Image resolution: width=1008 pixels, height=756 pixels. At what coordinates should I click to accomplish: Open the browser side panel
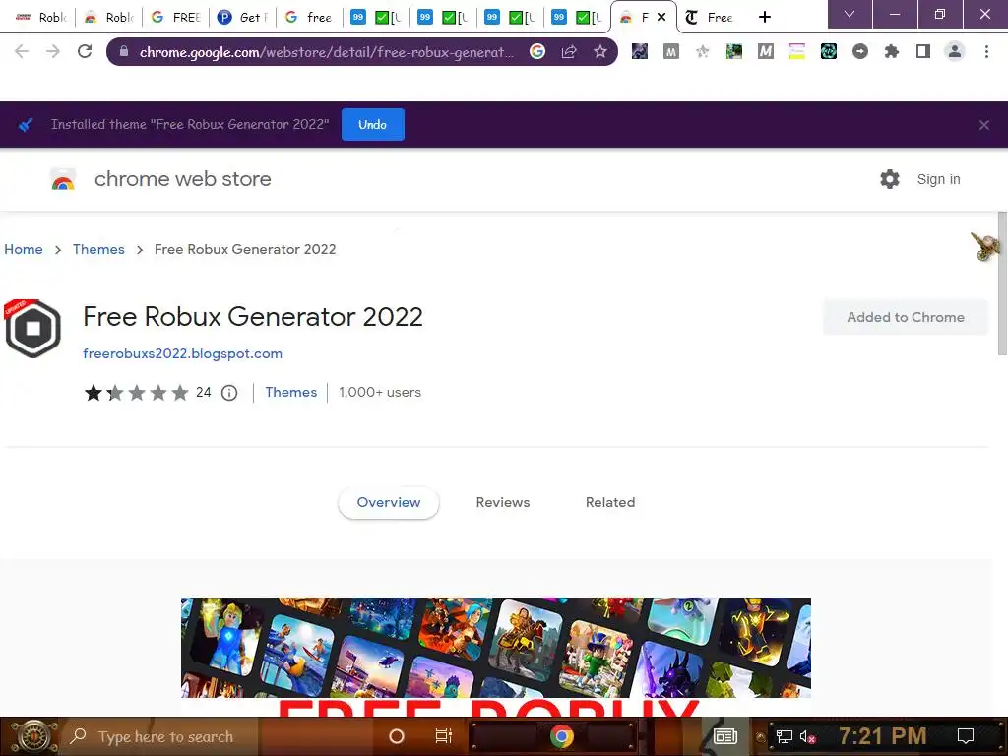(923, 51)
